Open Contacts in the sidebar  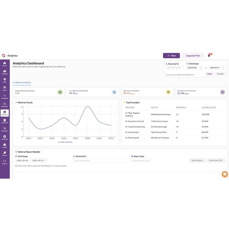point(5,121)
